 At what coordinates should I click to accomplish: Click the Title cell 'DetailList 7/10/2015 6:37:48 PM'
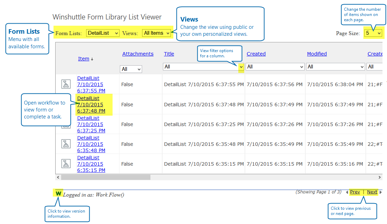pos(204,105)
